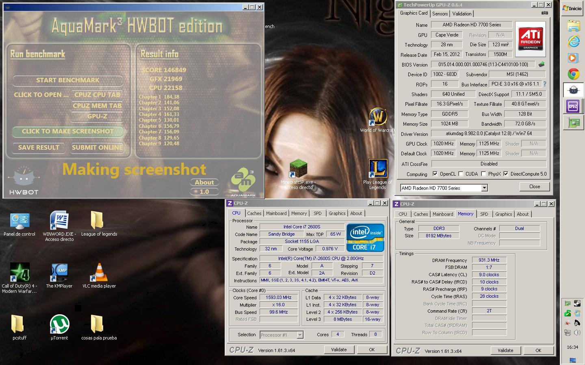This screenshot has width=585, height=365.
Task: Switch to CPU-Z taskbar item
Action: pos(573,106)
